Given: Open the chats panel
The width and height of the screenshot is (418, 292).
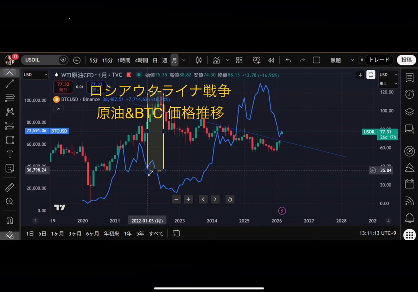Looking at the screenshot, I should click(x=409, y=129).
